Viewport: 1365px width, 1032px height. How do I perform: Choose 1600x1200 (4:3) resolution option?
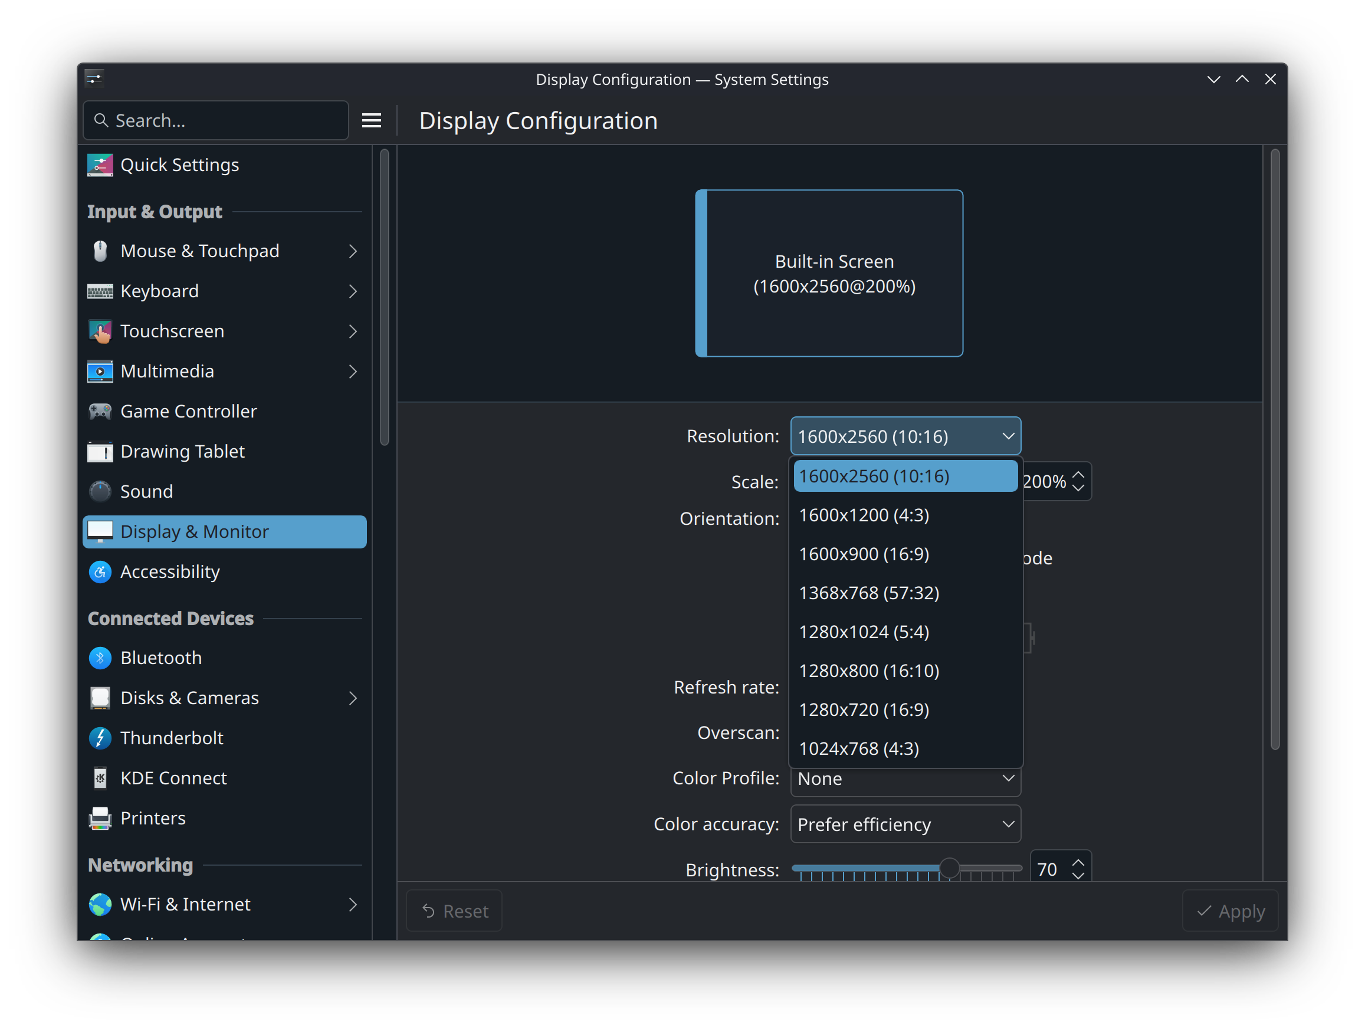864,515
